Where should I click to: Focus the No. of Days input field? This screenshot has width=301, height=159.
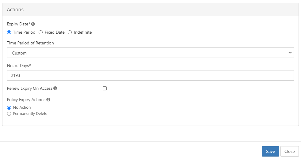(x=150, y=75)
